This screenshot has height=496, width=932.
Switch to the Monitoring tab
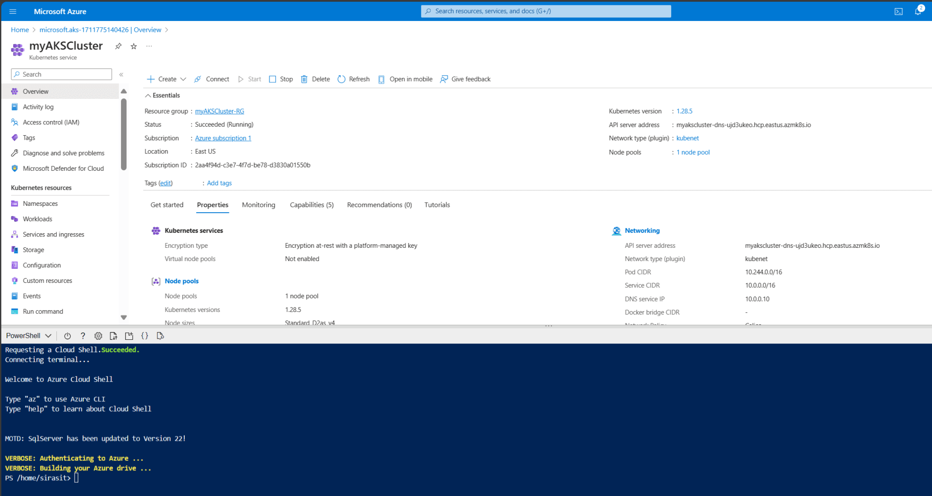[258, 205]
